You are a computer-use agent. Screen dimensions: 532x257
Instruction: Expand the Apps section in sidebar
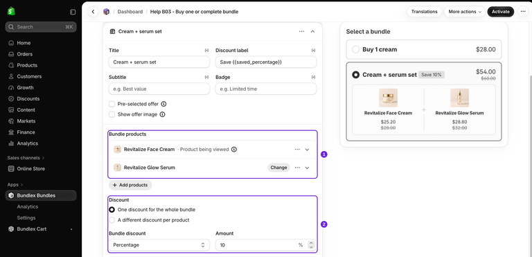point(15,185)
